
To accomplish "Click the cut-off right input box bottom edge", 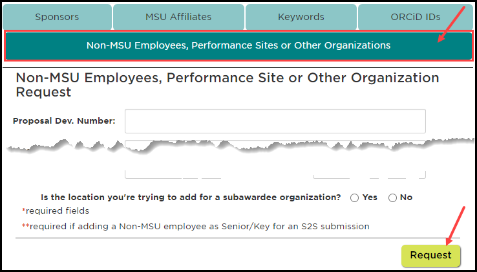I will click(x=369, y=175).
